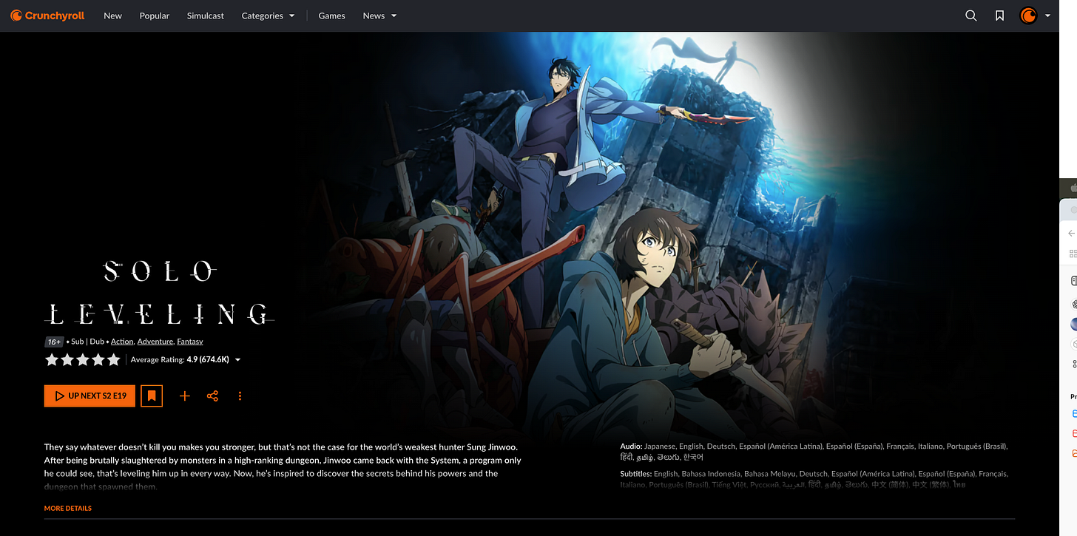Rate the show four stars

tap(98, 360)
